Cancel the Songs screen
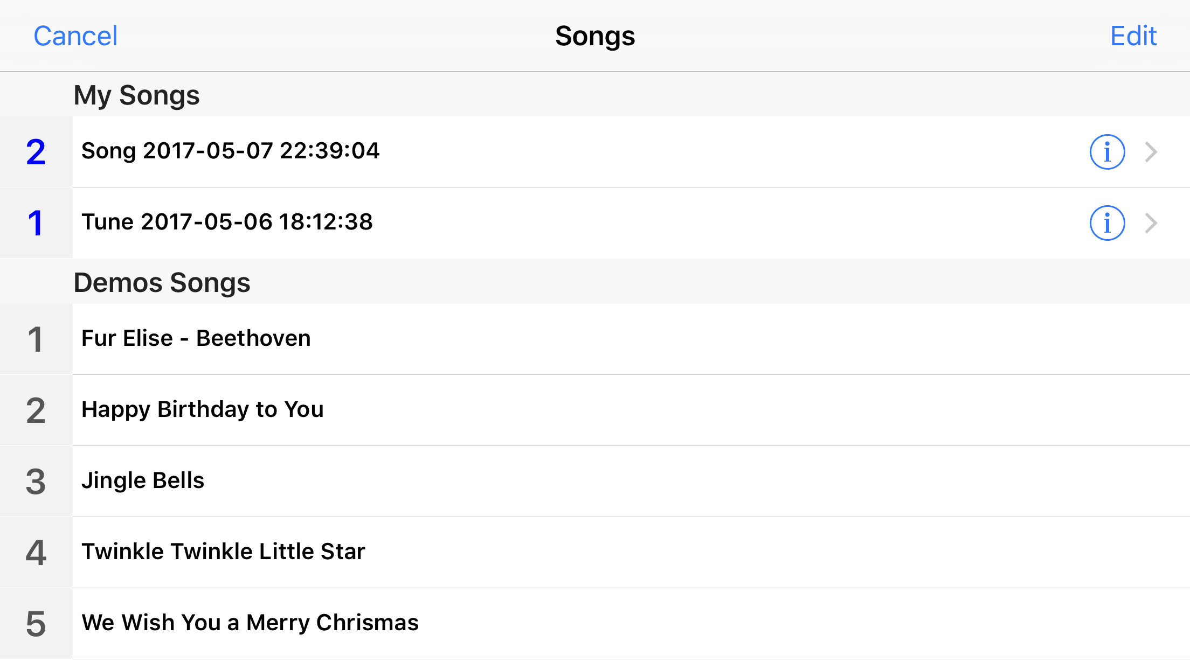The height and width of the screenshot is (669, 1190). [75, 36]
